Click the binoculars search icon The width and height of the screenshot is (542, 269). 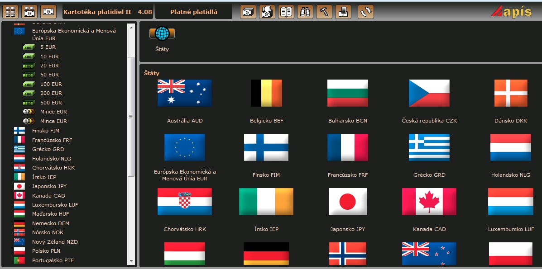[305, 12]
